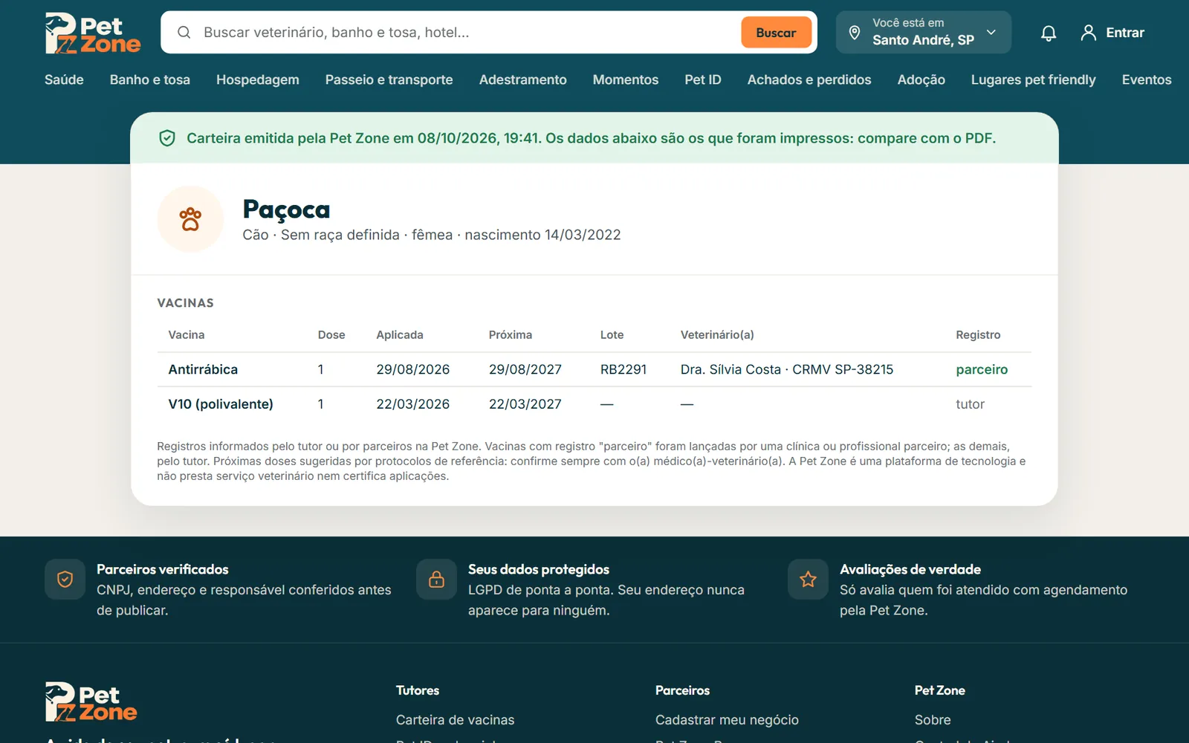Click next dose date 22/03/2027
This screenshot has height=743, width=1189.
(x=525, y=404)
